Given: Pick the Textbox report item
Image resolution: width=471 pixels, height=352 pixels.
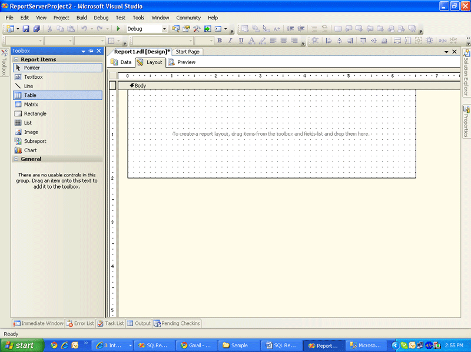Looking at the screenshot, I should pos(57,77).
